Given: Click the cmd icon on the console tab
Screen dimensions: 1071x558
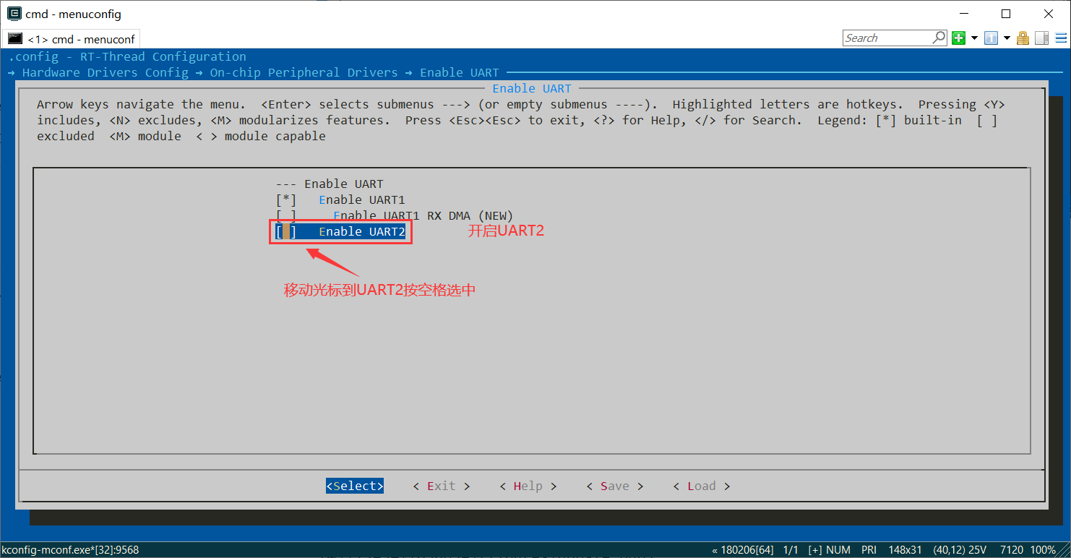Looking at the screenshot, I should 15,39.
